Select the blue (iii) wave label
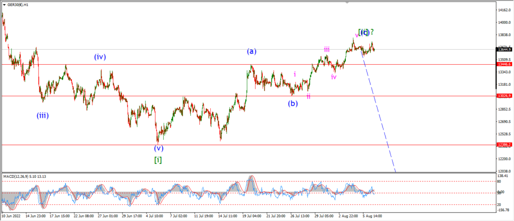The height and width of the screenshot is (221, 514). tap(43, 115)
